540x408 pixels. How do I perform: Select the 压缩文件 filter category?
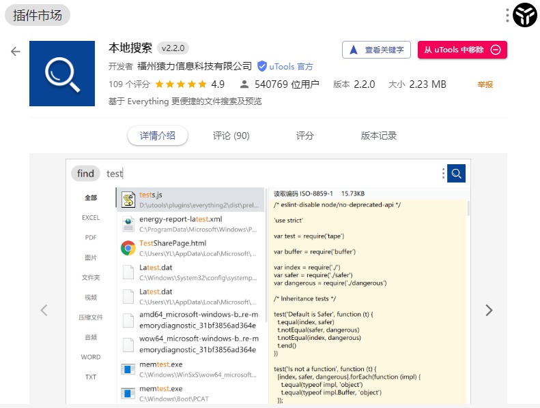[x=91, y=317]
